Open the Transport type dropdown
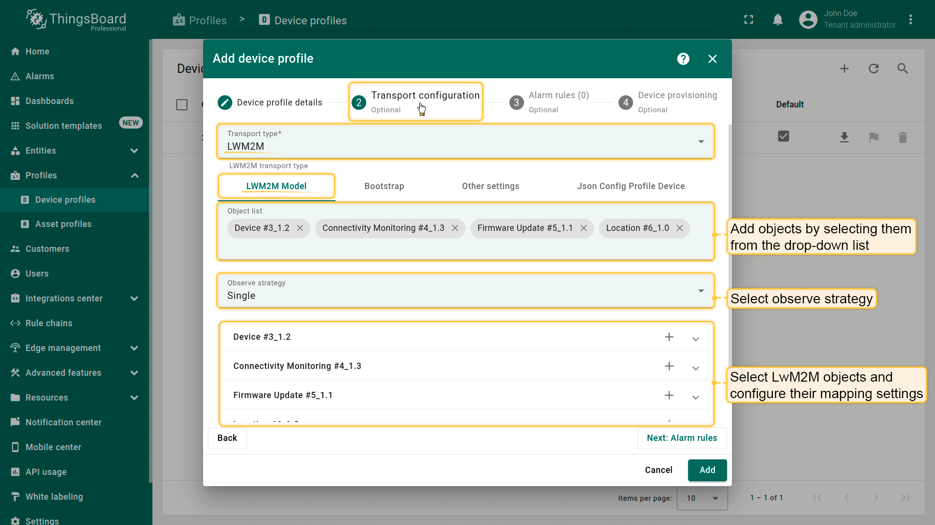 [701, 141]
